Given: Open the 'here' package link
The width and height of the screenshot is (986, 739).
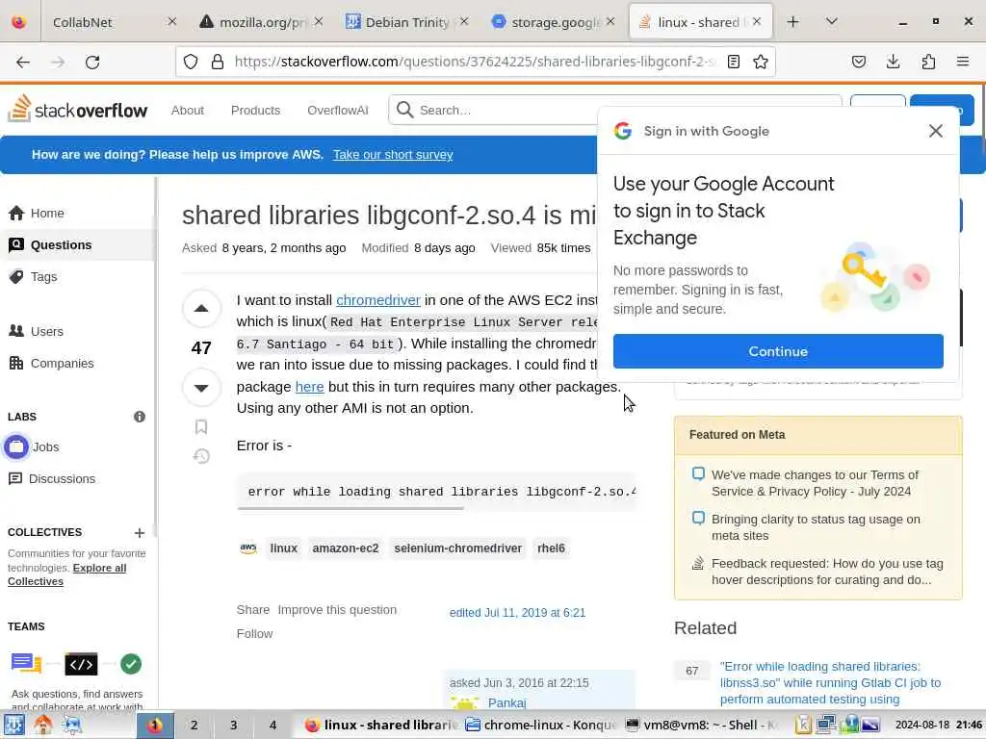Looking at the screenshot, I should [309, 387].
